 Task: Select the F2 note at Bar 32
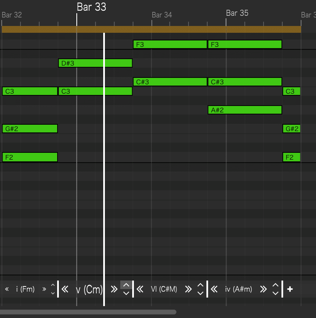point(30,157)
